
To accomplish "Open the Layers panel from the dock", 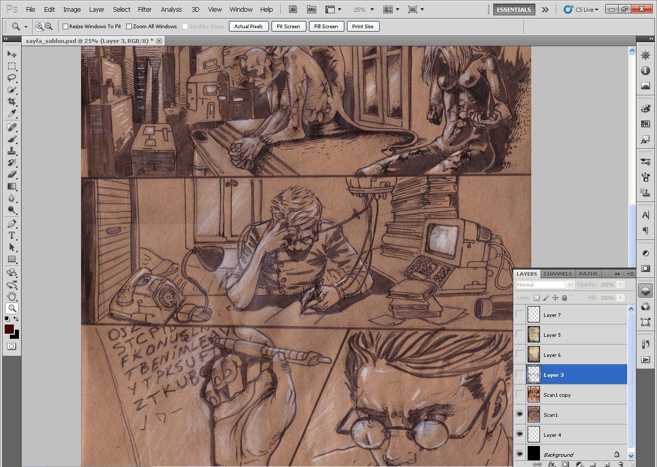I will [645, 291].
